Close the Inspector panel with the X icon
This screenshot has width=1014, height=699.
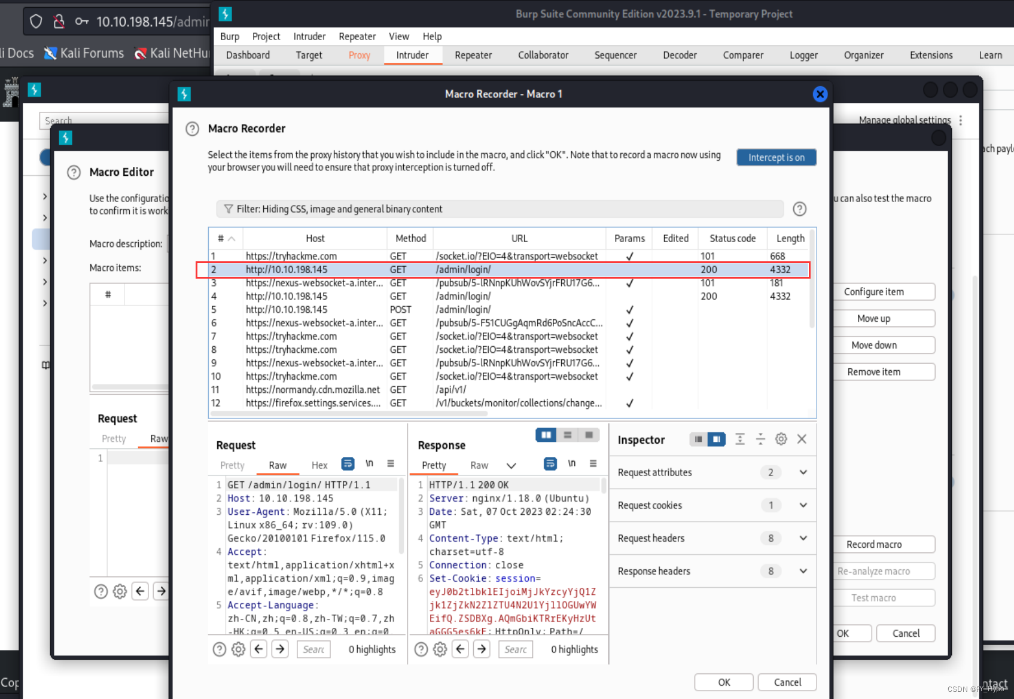tap(802, 439)
